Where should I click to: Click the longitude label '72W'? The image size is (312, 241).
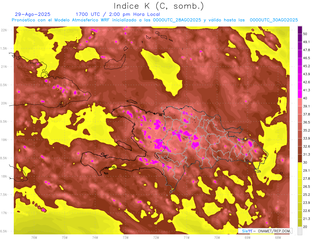156,237
